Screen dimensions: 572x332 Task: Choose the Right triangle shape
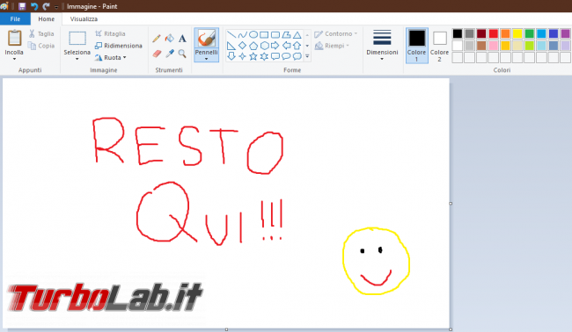coord(231,46)
